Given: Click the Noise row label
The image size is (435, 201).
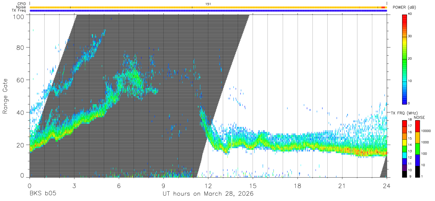Looking at the screenshot, I should coord(21,7).
